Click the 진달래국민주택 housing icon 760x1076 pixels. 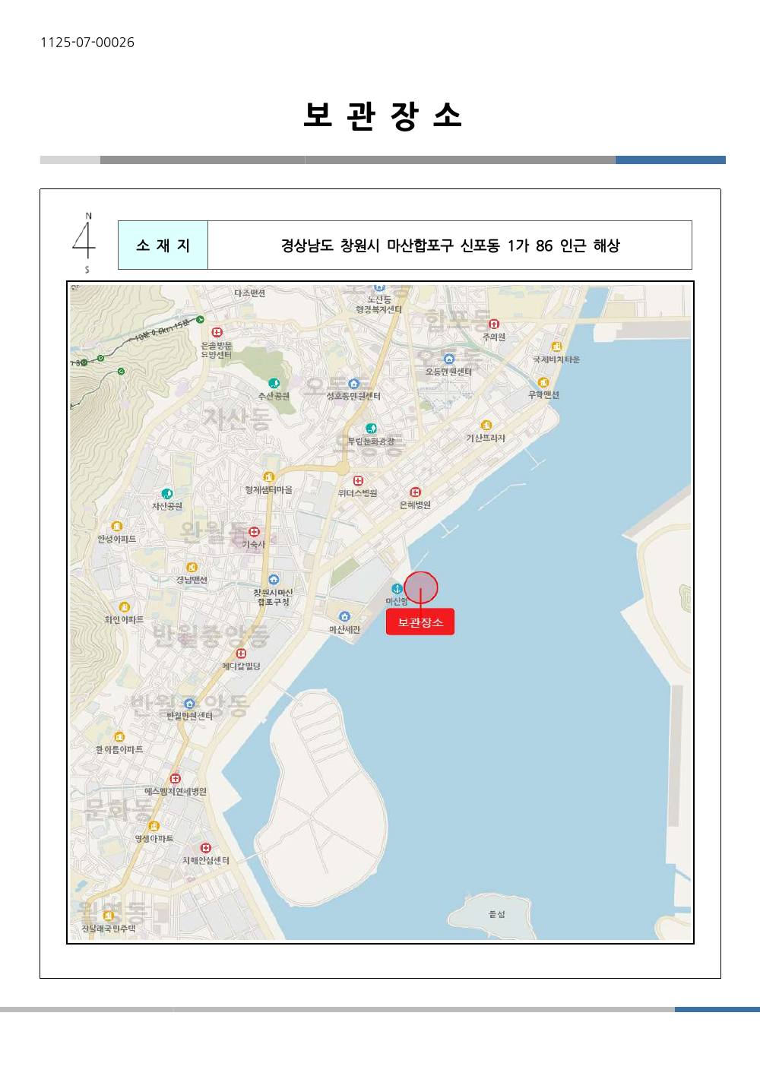(x=108, y=916)
